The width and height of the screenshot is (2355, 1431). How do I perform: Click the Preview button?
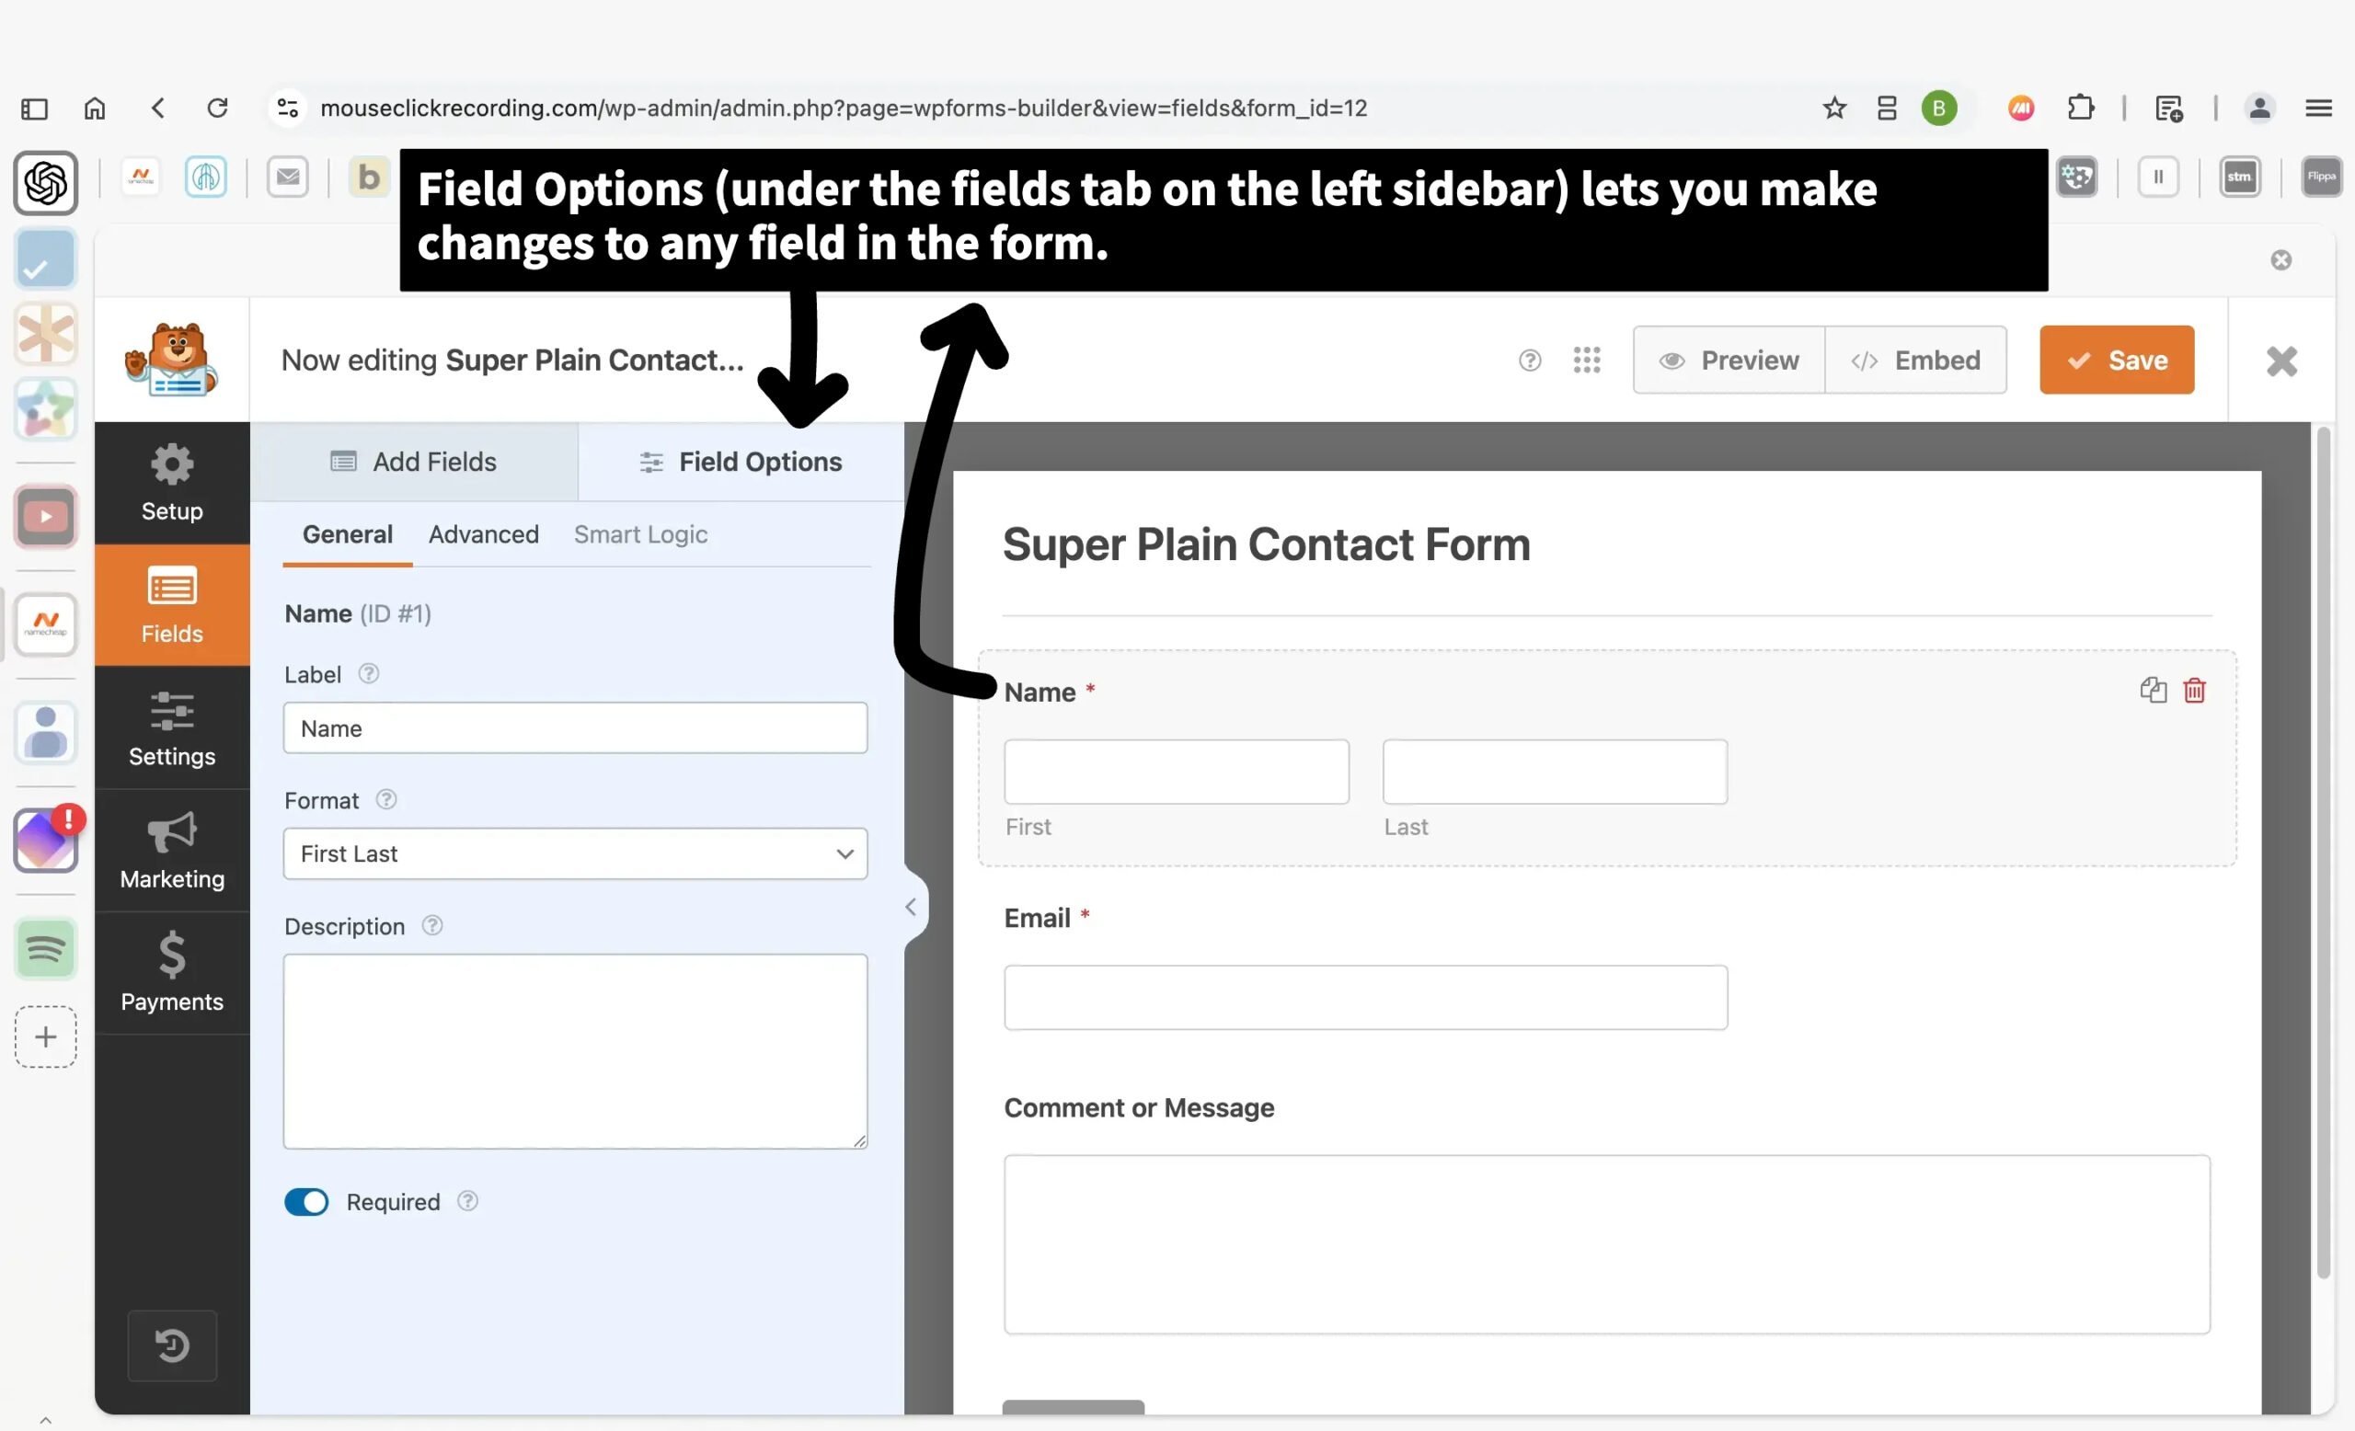click(x=1729, y=361)
